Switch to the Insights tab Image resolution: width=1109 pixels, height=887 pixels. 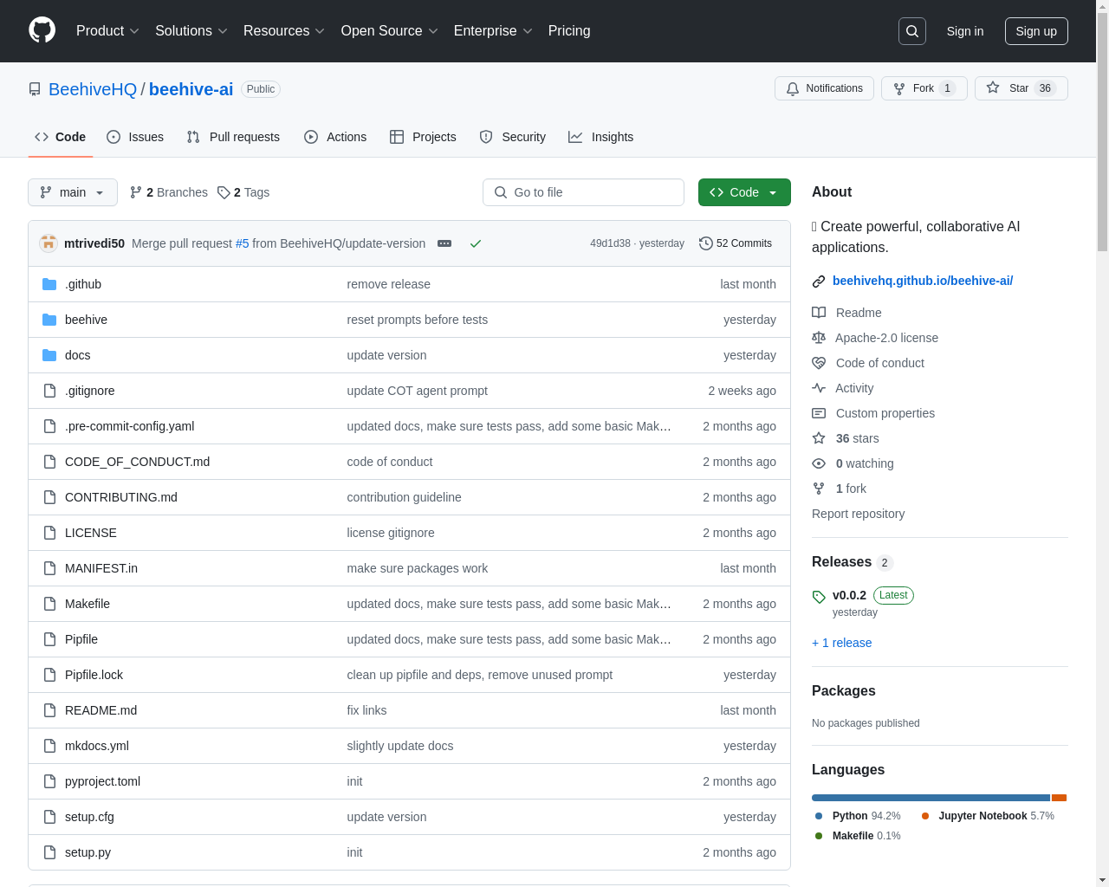(x=601, y=137)
